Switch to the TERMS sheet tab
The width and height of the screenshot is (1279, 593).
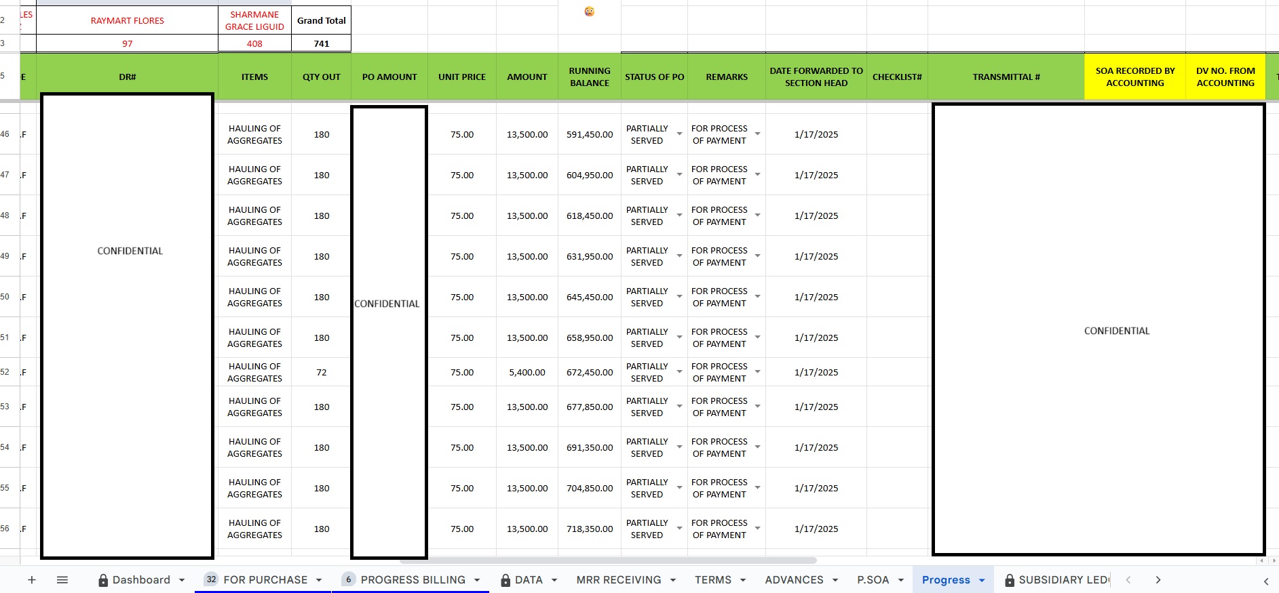click(712, 579)
